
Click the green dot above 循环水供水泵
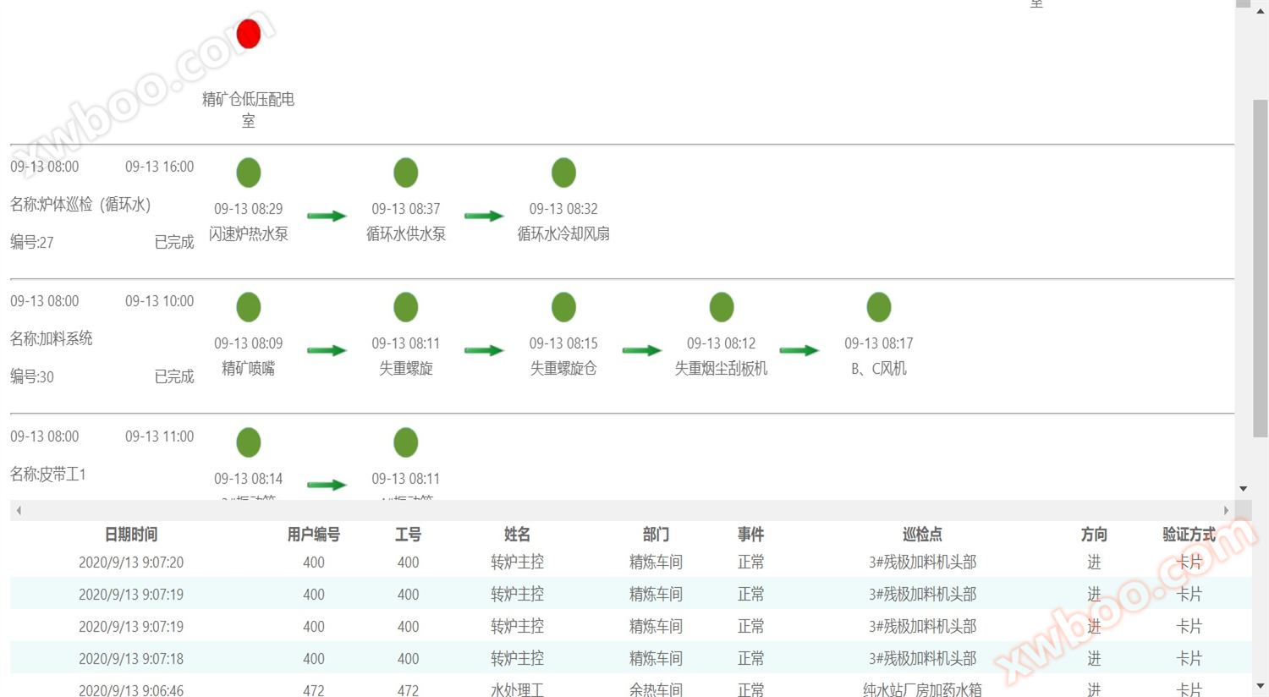tap(406, 173)
